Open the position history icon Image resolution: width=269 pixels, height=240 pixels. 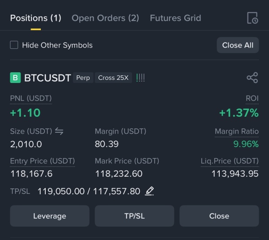252,18
